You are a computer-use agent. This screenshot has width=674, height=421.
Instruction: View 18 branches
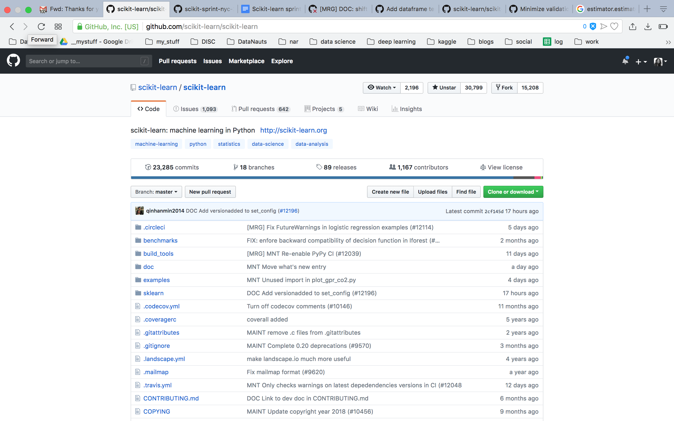point(254,167)
